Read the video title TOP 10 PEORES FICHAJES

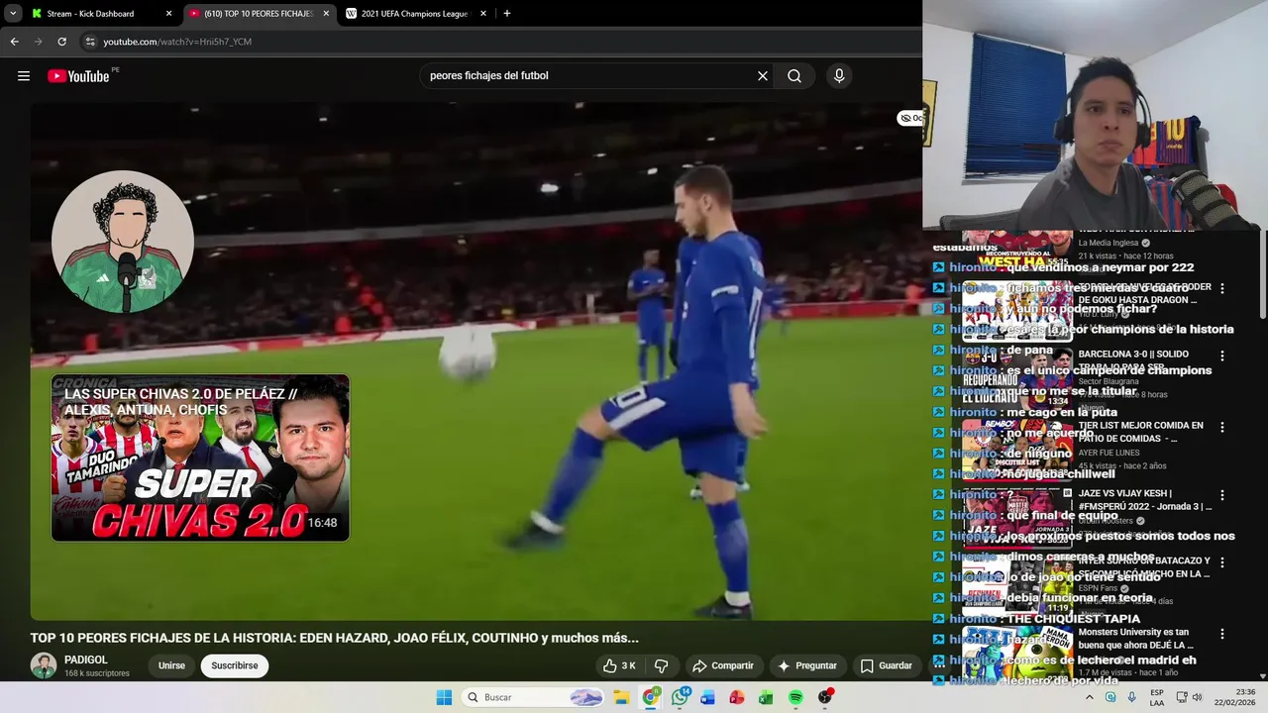click(x=334, y=638)
